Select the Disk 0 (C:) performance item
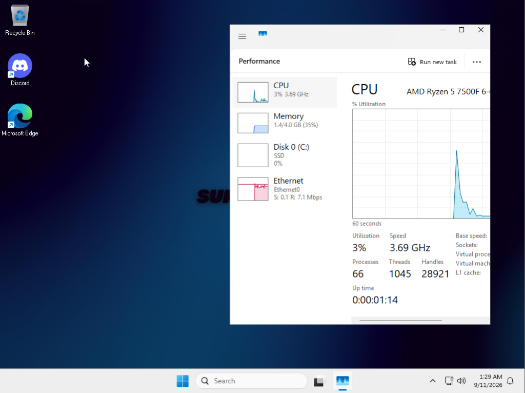Screen dimensions: 525x393 [x=285, y=155]
